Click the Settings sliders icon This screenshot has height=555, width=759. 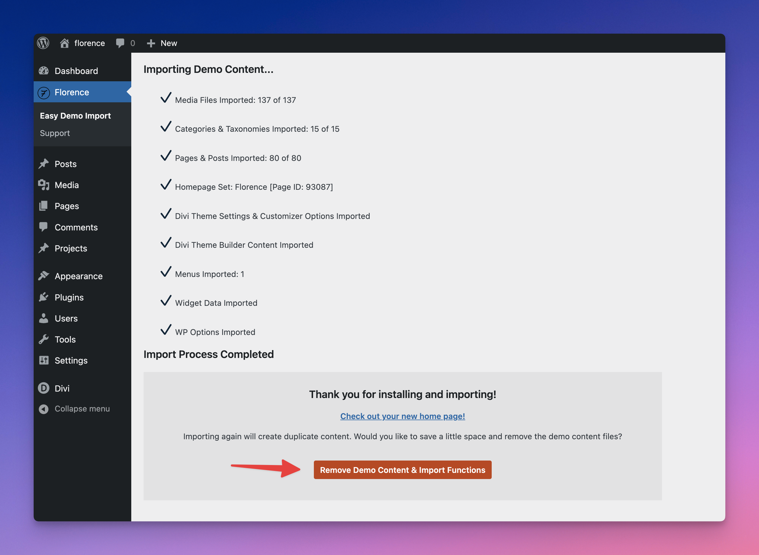coord(44,360)
